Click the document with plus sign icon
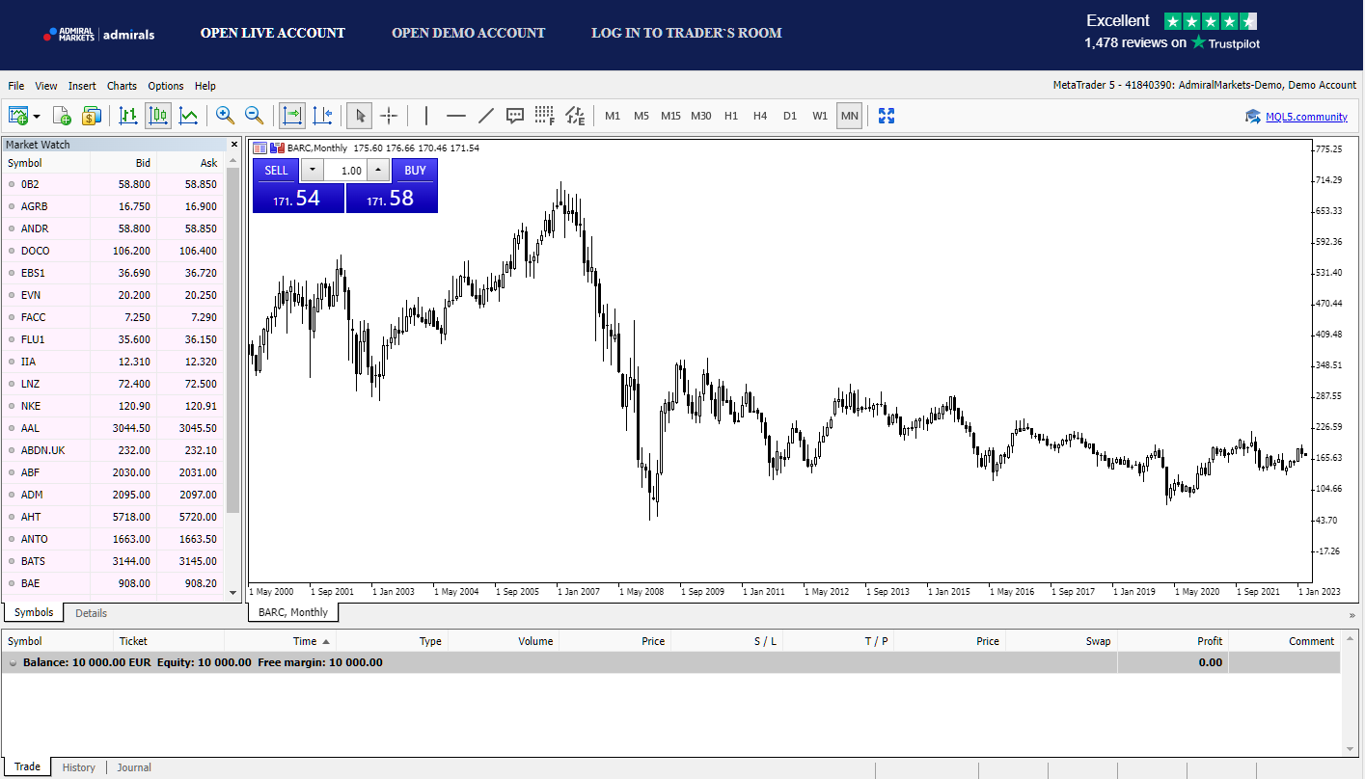The height and width of the screenshot is (779, 1365). click(62, 116)
